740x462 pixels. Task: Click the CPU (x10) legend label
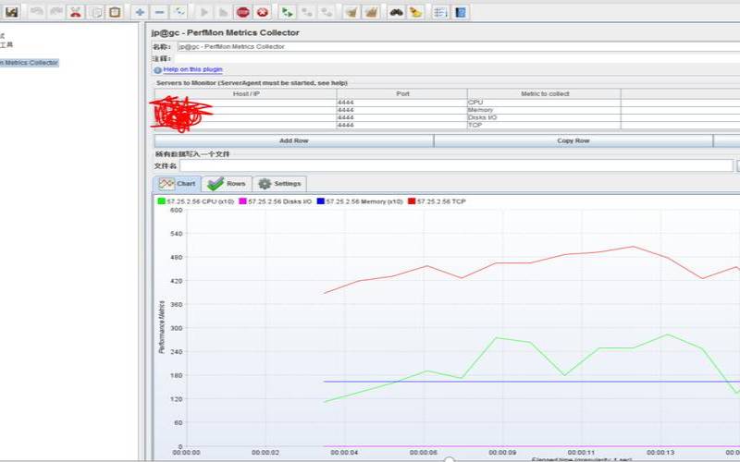click(200, 201)
